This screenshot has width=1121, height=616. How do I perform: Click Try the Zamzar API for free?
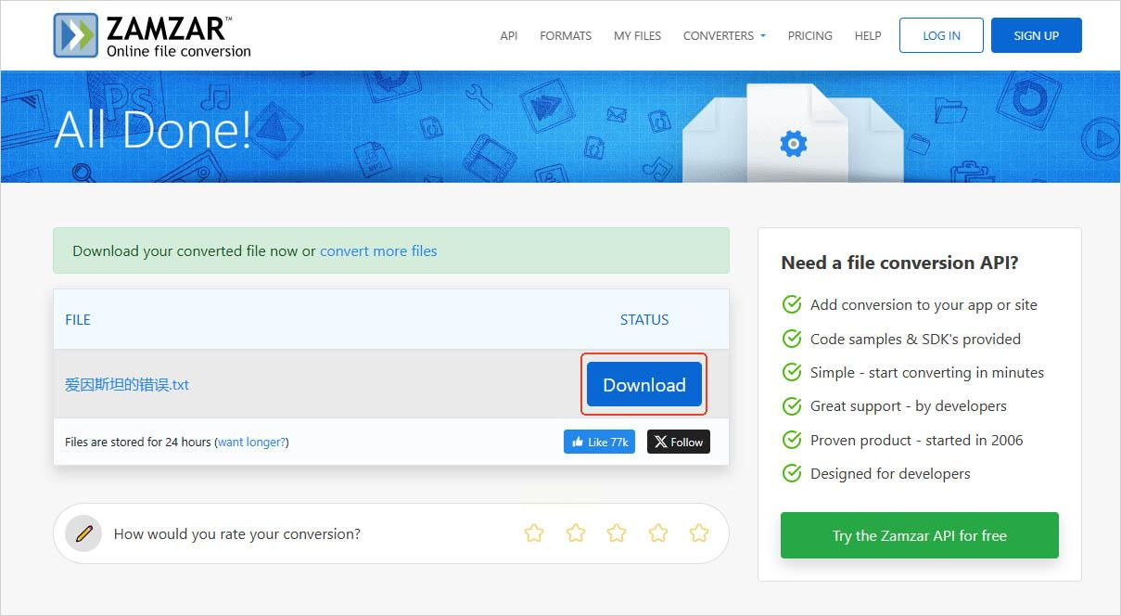click(x=920, y=535)
